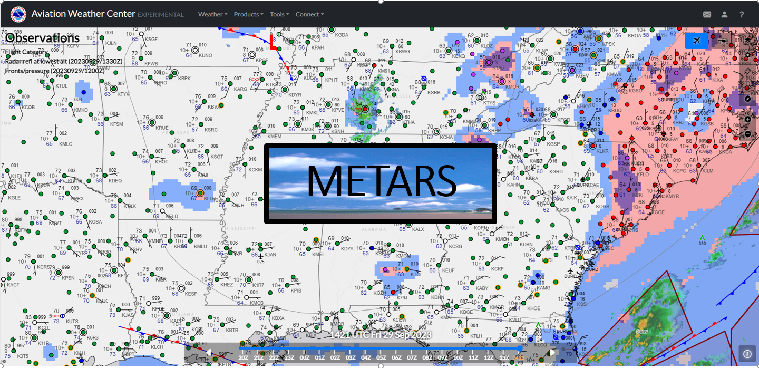Select 20Z on the timeline

tap(244, 357)
